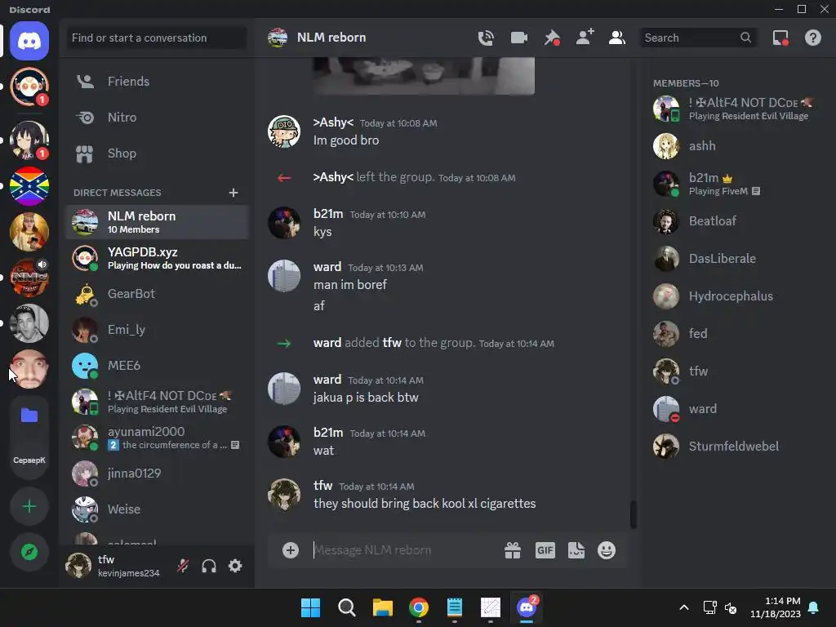Viewport: 836px width, 627px height.
Task: Click Find or start a conversation box
Action: coord(157,38)
